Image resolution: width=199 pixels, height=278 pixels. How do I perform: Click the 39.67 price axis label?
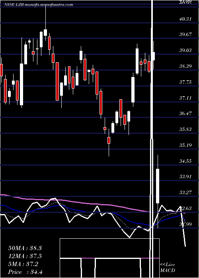185,35
